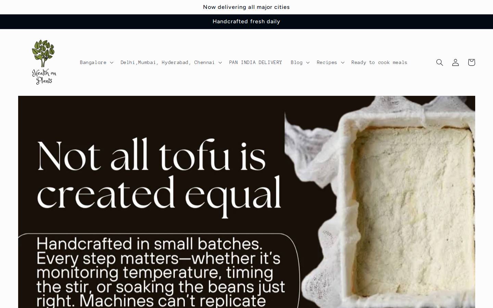Open the PAN INDIA DELIVERY link
This screenshot has height=308, width=493.
coord(255,62)
